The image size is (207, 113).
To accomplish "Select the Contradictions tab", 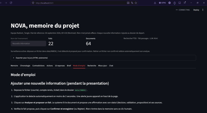I will pos(39,65).
